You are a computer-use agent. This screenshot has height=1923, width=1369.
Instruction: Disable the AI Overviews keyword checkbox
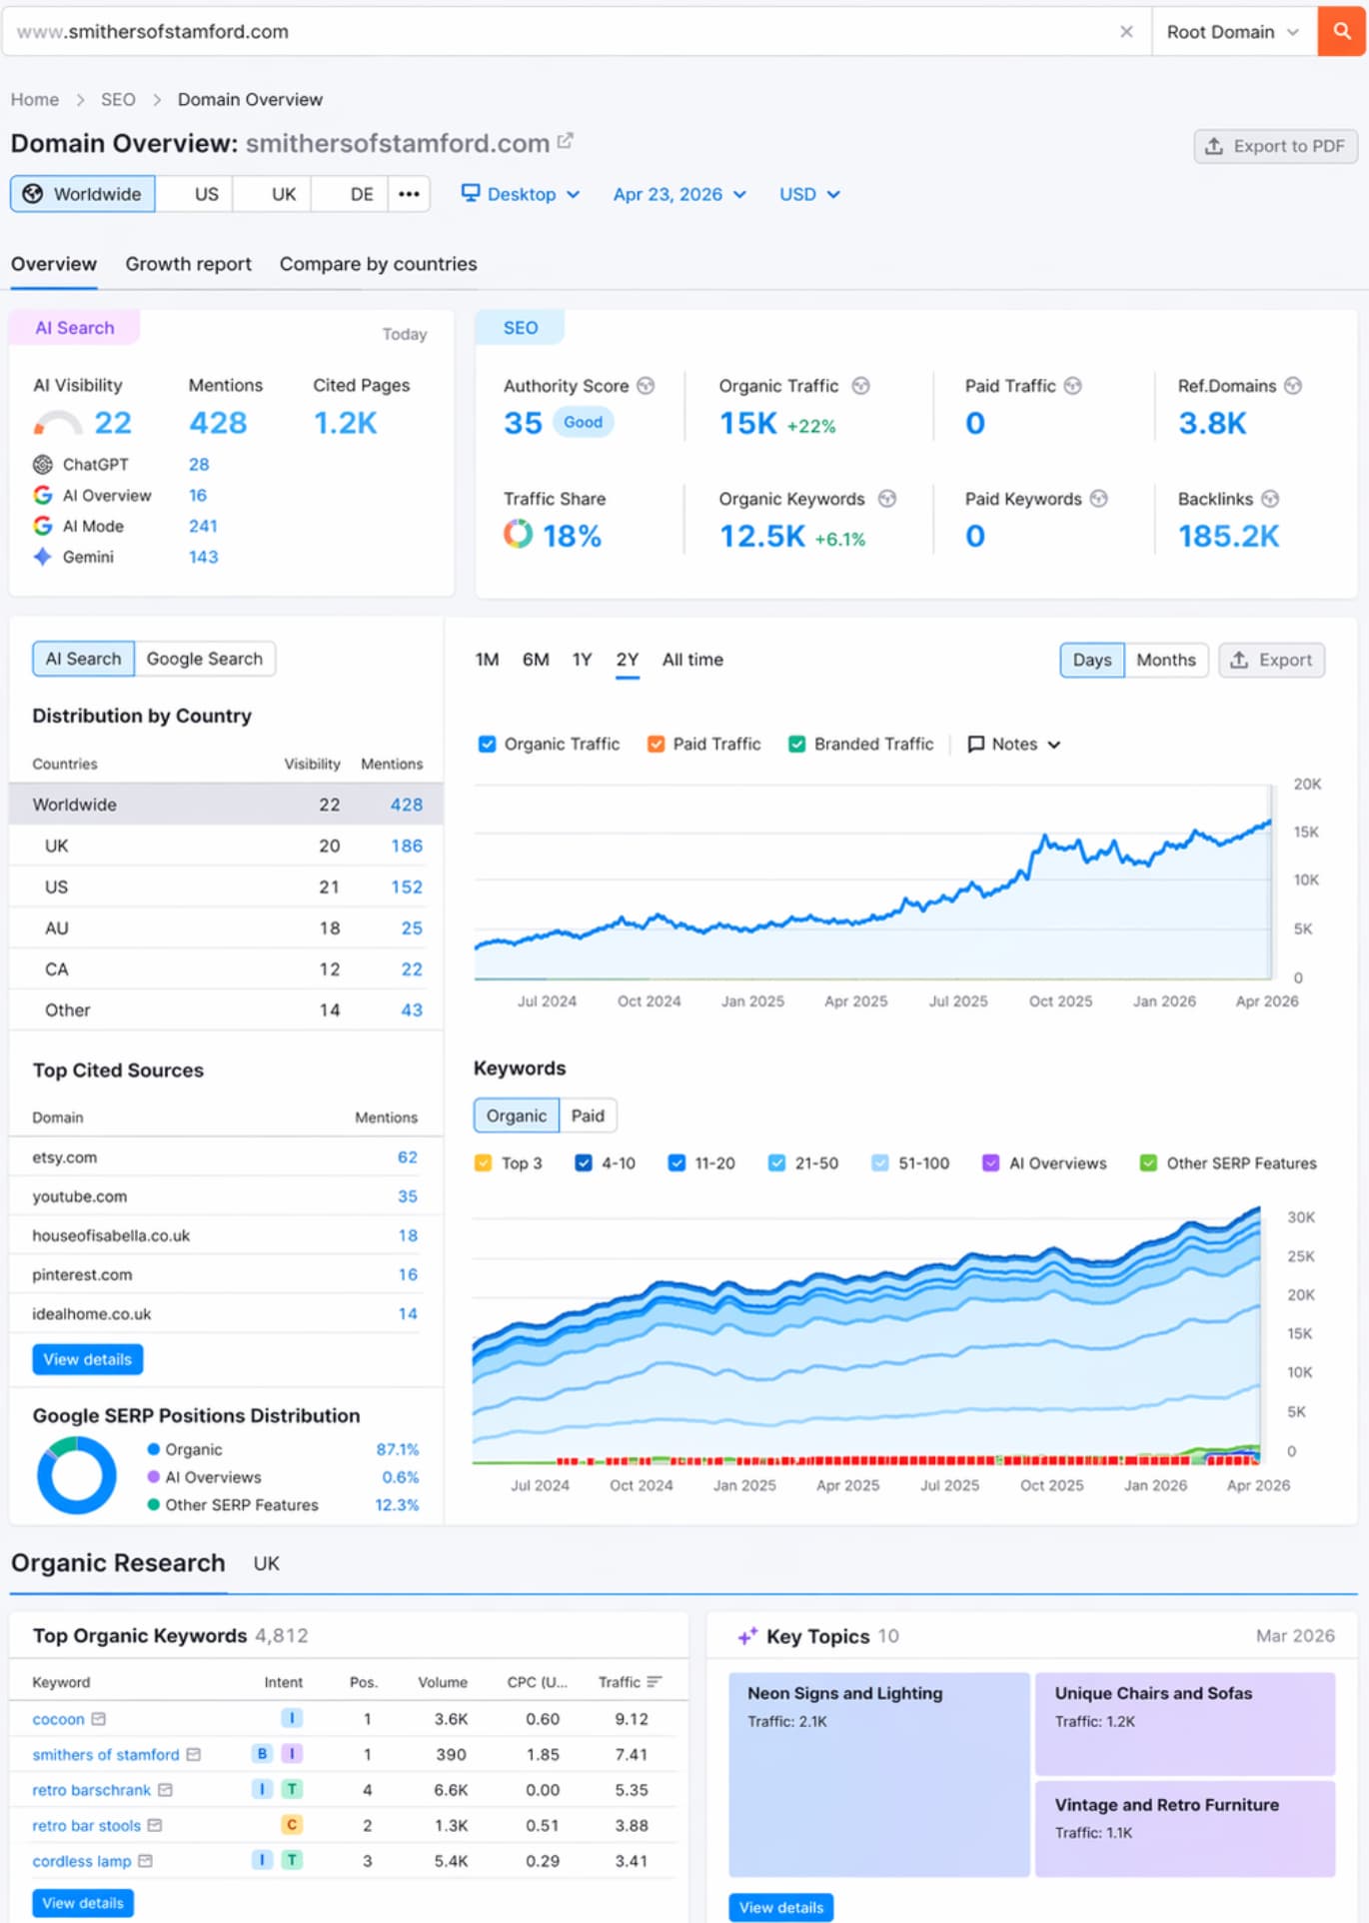[x=990, y=1163]
